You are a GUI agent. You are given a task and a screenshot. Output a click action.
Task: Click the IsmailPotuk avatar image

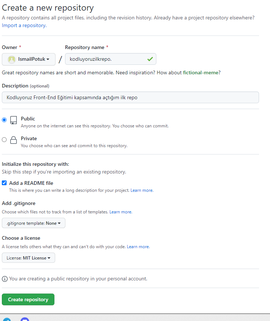click(x=11, y=59)
